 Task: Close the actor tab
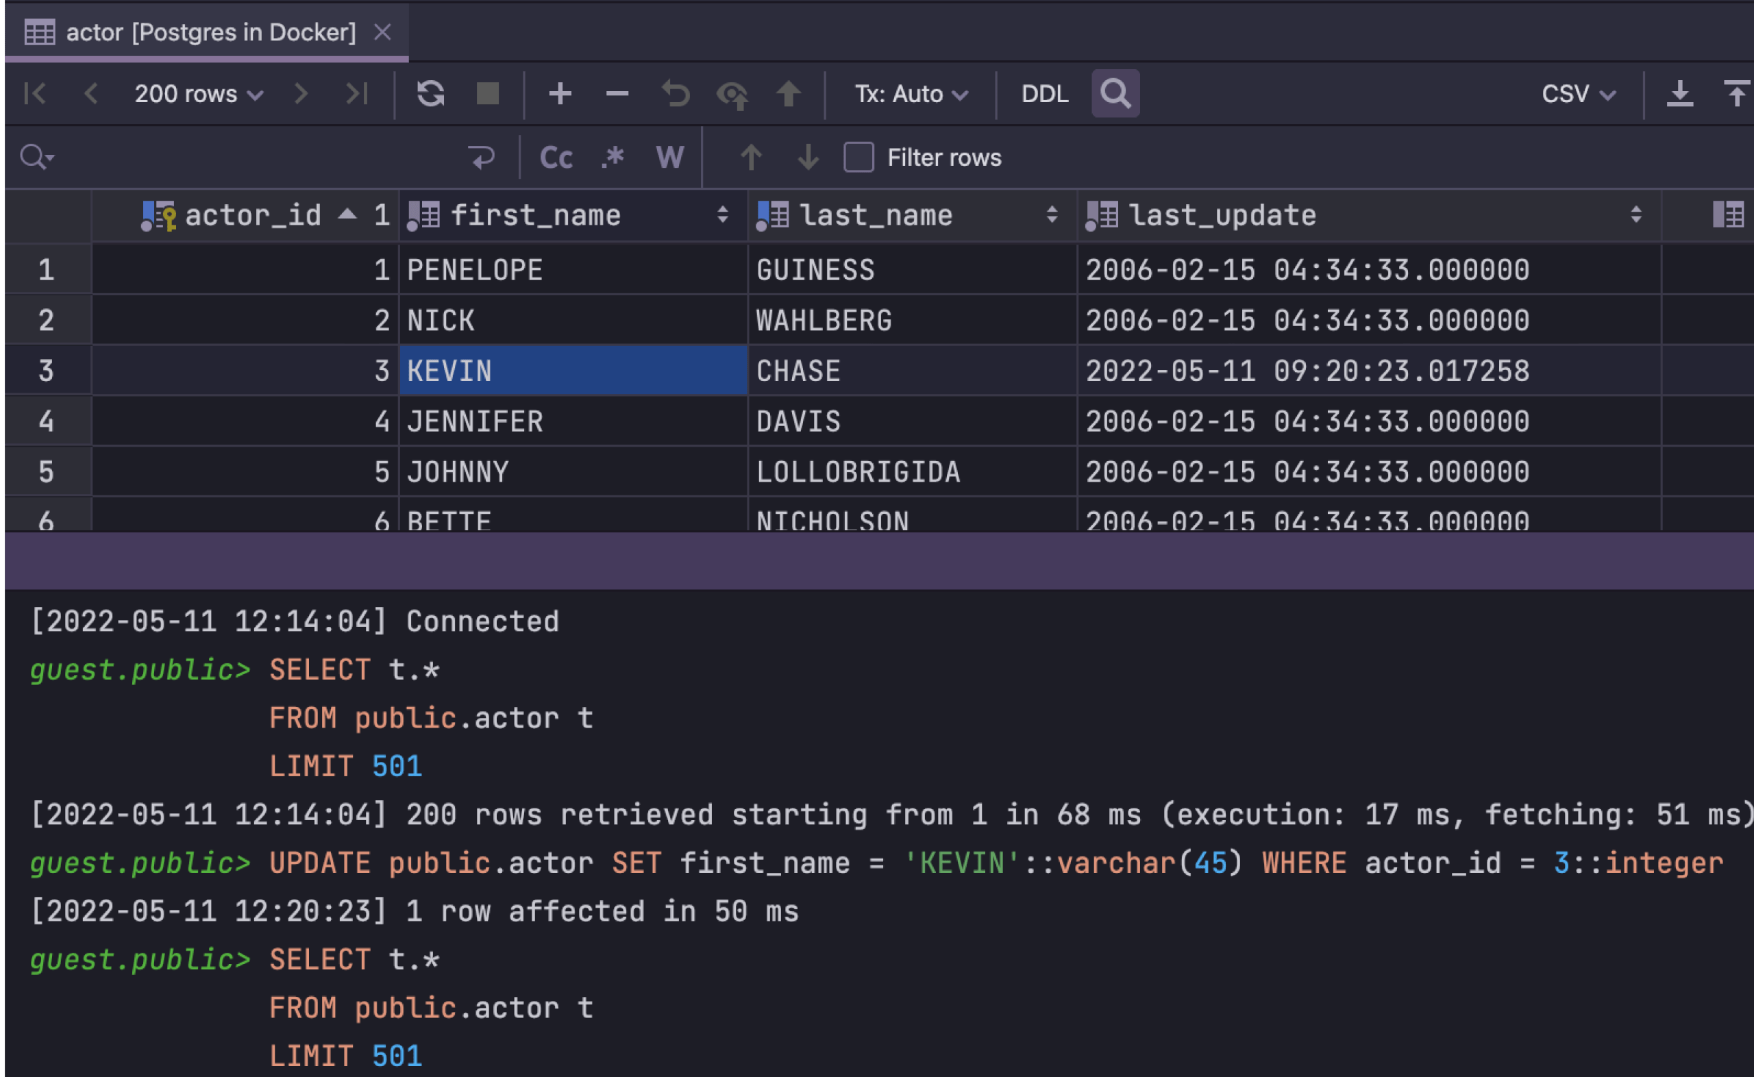[382, 32]
